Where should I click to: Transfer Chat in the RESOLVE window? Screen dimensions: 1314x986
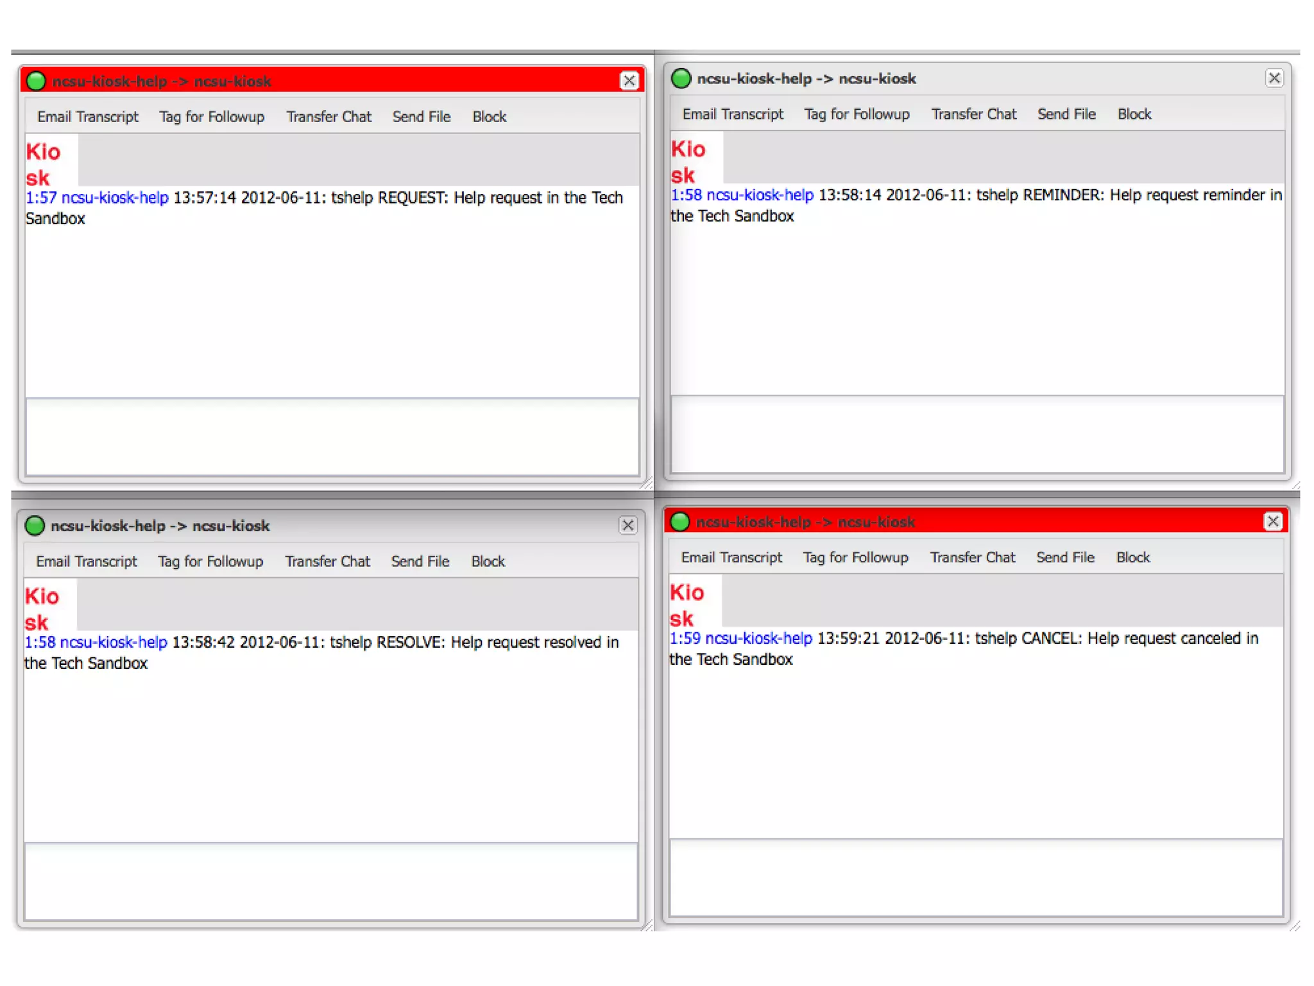click(x=327, y=562)
